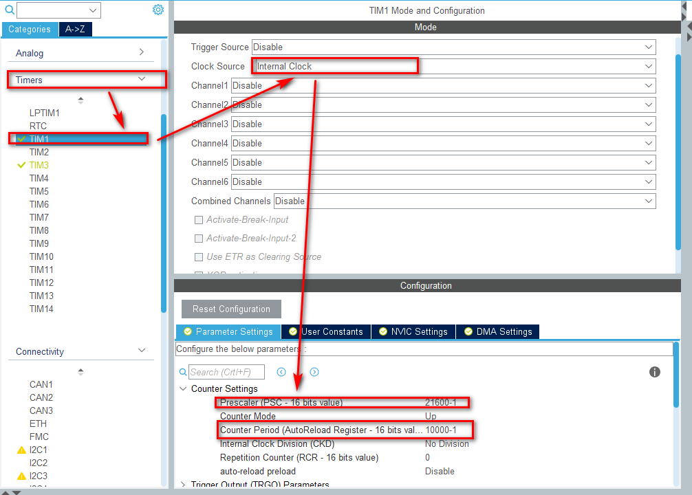This screenshot has height=495, width=692.
Task: Tick the Activate-Break-Input-2 checkbox
Action: pos(199,239)
